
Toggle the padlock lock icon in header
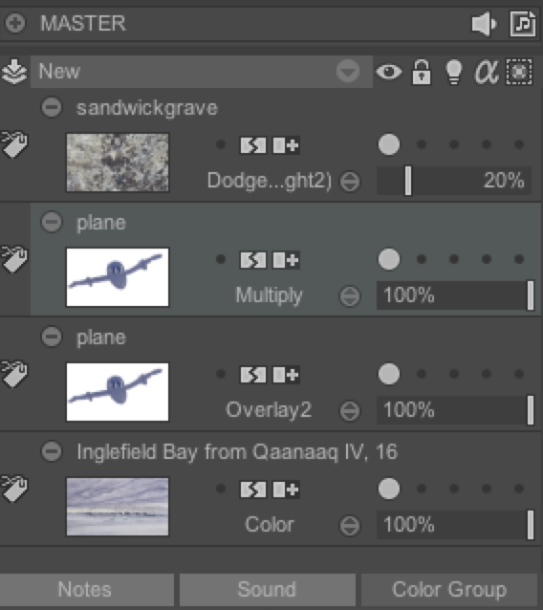pyautogui.click(x=422, y=72)
